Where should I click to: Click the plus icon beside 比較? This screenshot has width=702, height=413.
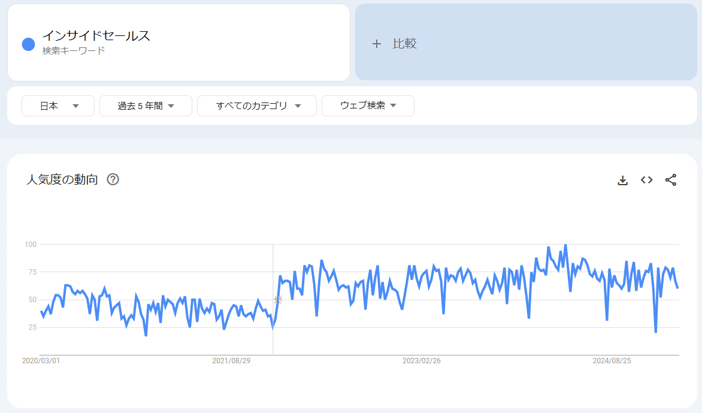click(x=377, y=43)
